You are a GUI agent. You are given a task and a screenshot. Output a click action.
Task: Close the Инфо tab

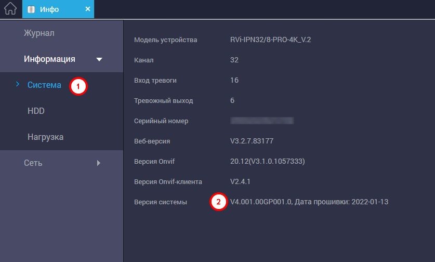tap(87, 9)
